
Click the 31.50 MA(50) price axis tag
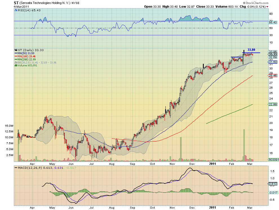click(273, 62)
